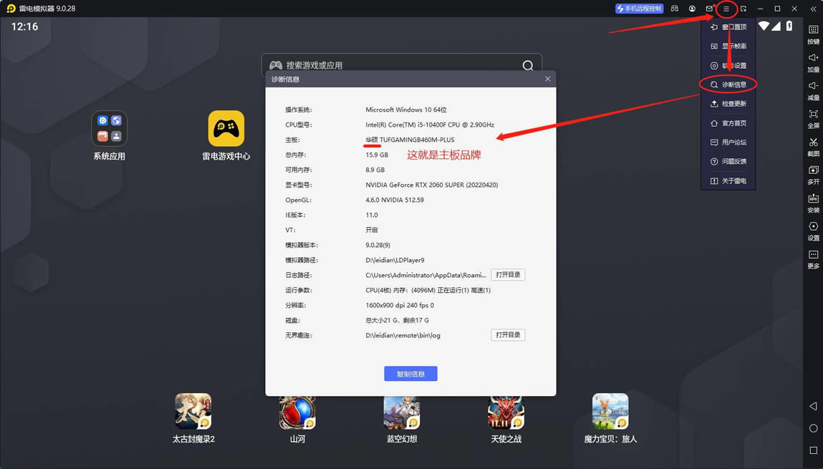Select 显示帧率 in the dropdown menu

click(728, 46)
